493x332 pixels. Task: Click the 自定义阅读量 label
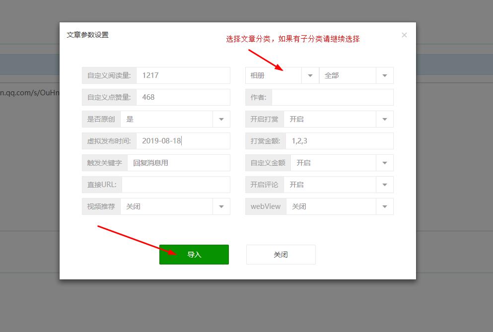pos(109,75)
